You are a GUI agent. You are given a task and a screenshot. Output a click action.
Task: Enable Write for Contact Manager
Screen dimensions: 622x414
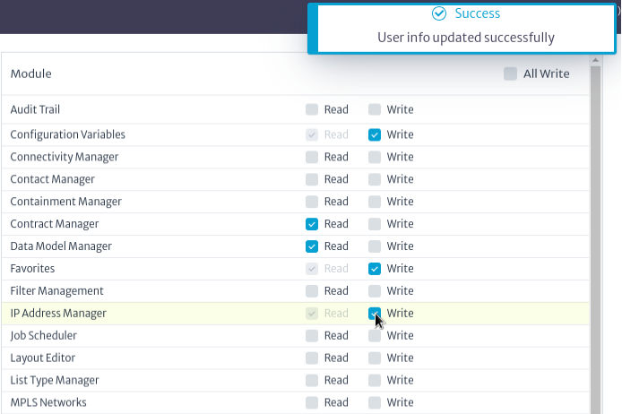click(375, 179)
